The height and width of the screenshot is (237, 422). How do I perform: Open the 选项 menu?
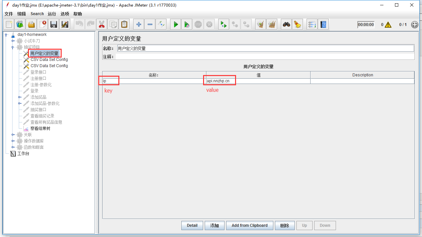[65, 14]
